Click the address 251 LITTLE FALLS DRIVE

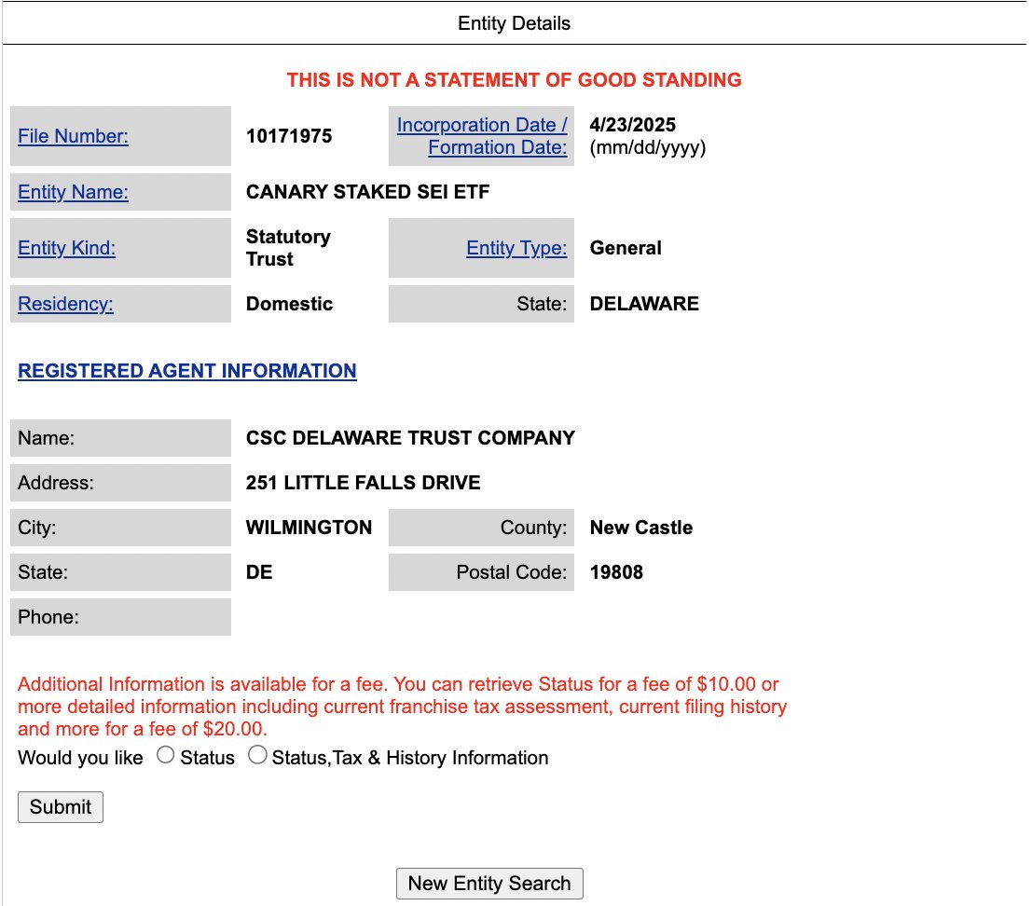(362, 483)
